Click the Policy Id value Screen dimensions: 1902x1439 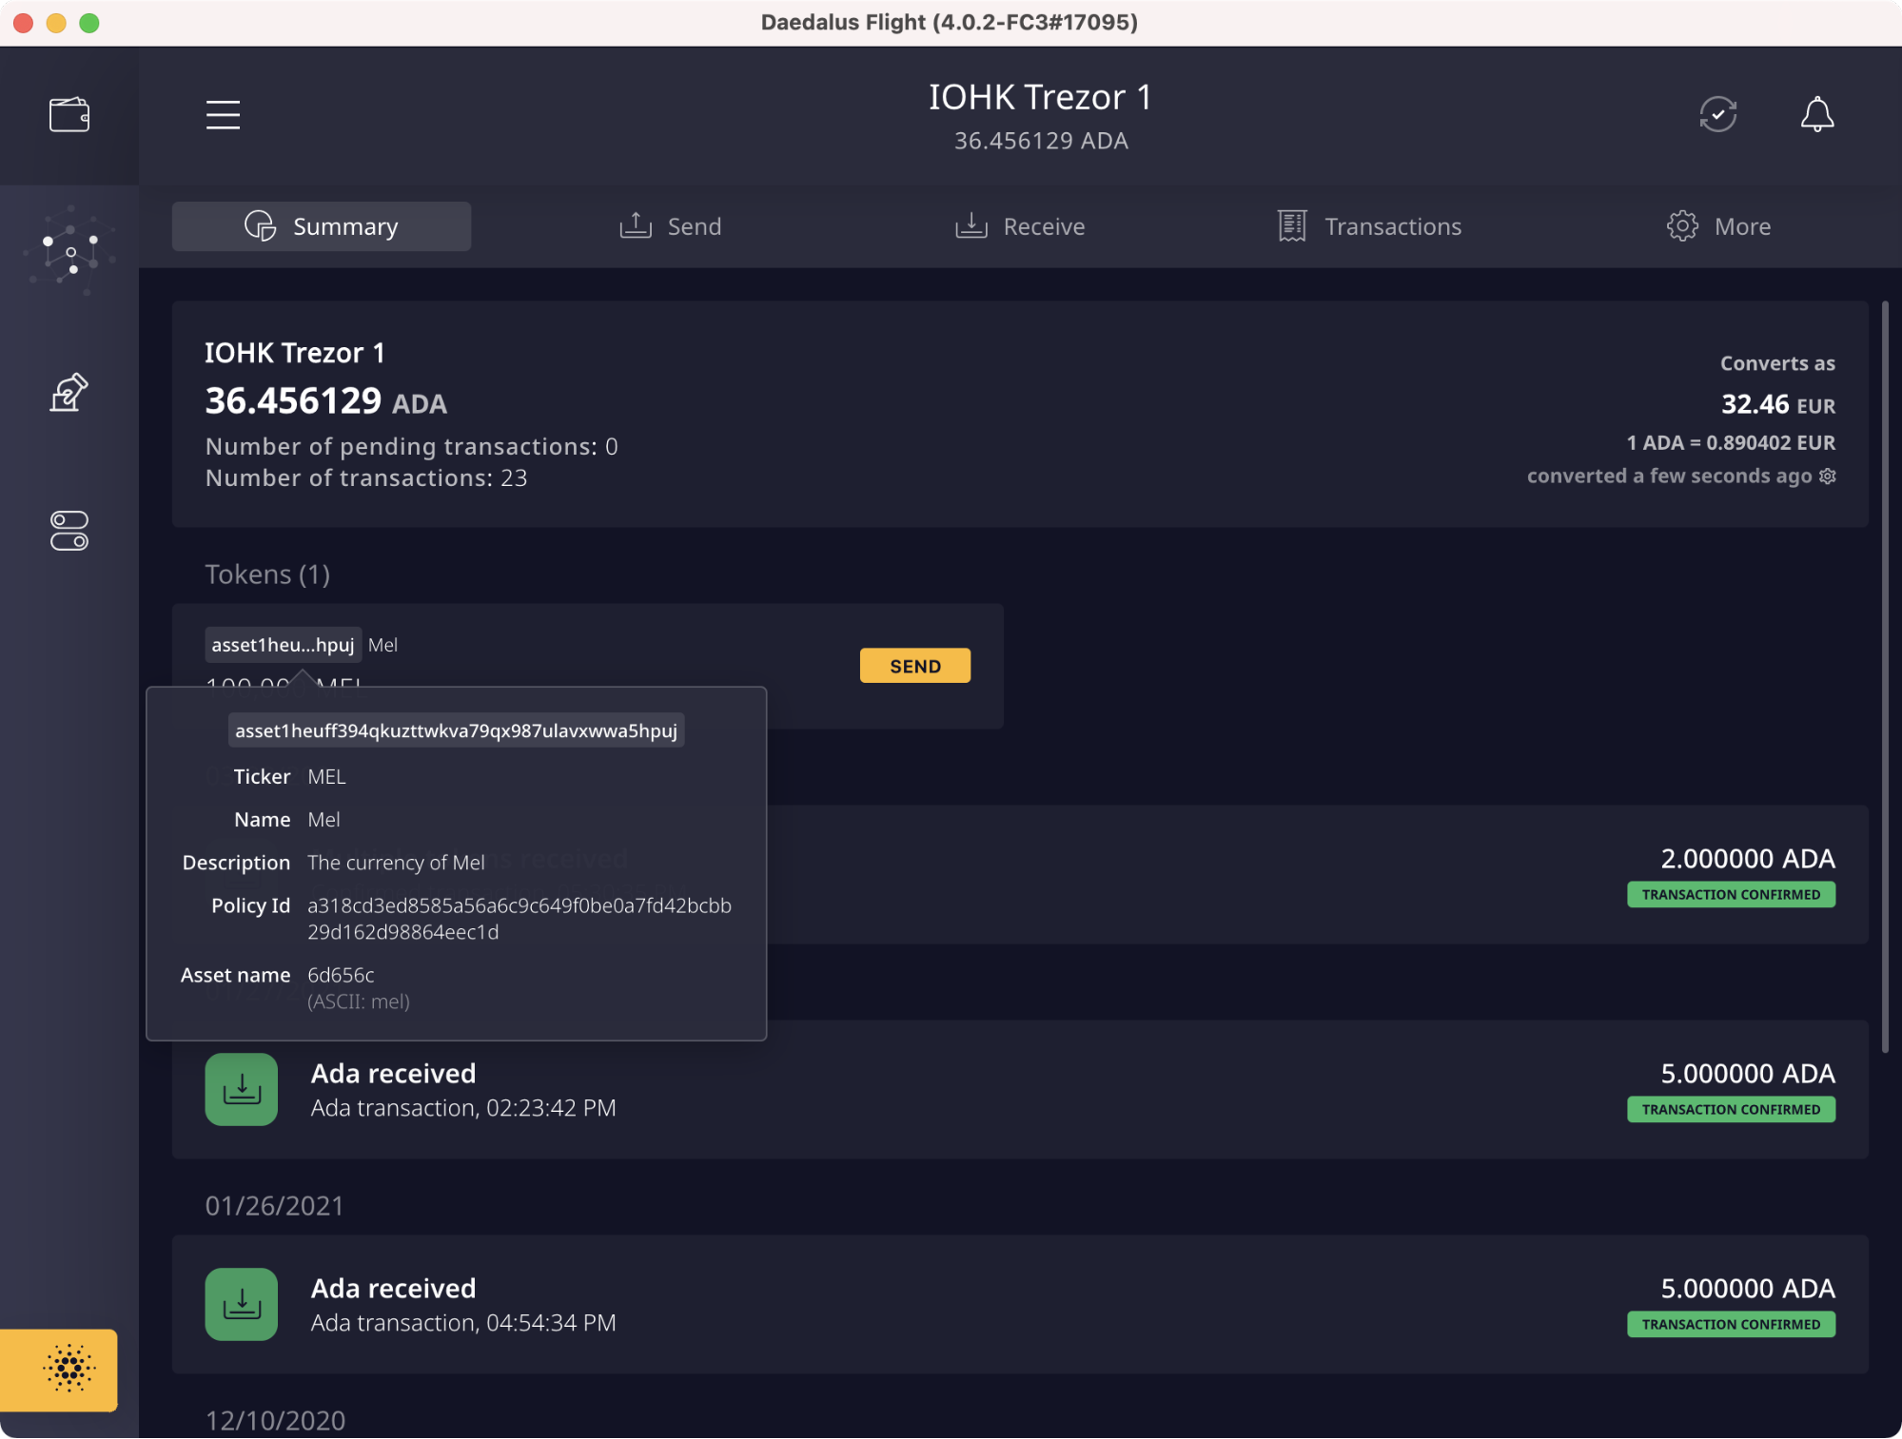[x=520, y=919]
